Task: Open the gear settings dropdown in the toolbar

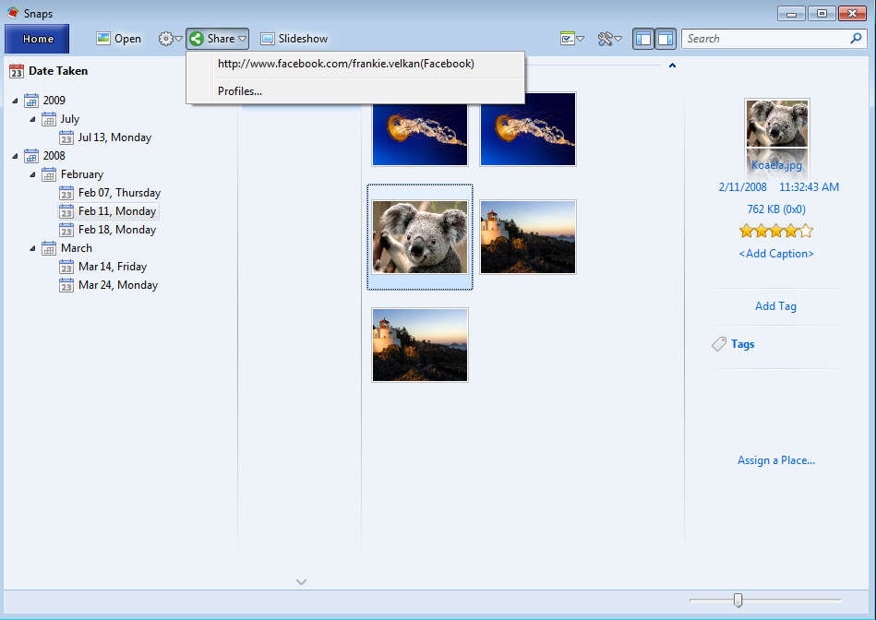Action: tap(169, 39)
